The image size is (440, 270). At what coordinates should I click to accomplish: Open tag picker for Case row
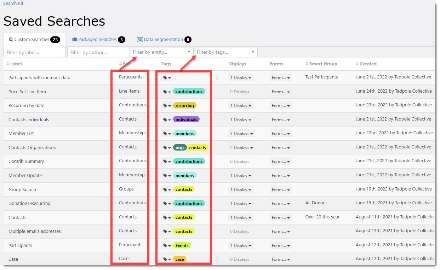pos(167,259)
